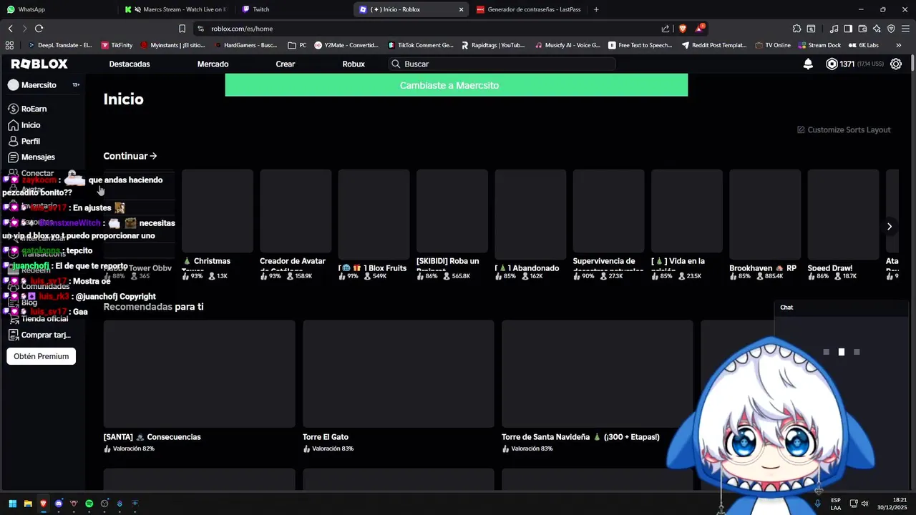Switch to Twitch browser tab

click(x=293, y=9)
